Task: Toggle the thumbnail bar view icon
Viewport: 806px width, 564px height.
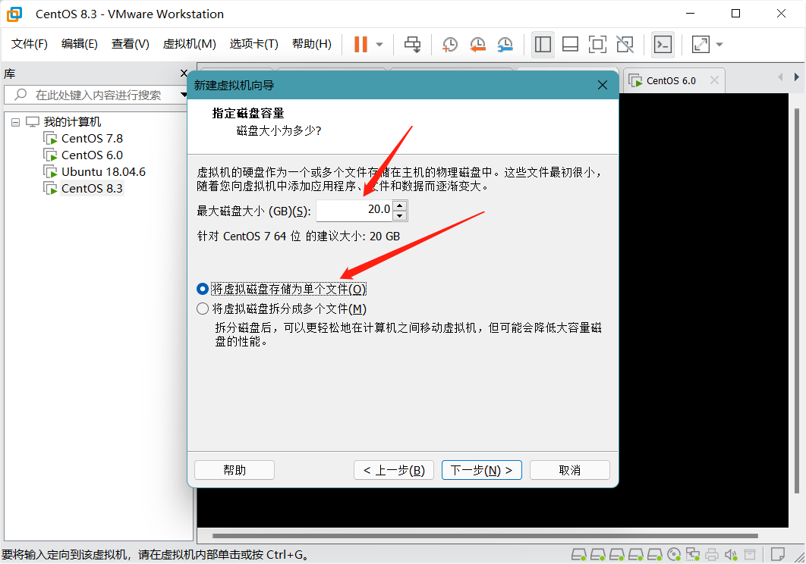Action: coord(570,44)
